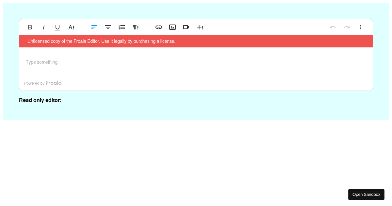The image size is (392, 206).
Task: Center align the text
Action: [108, 27]
